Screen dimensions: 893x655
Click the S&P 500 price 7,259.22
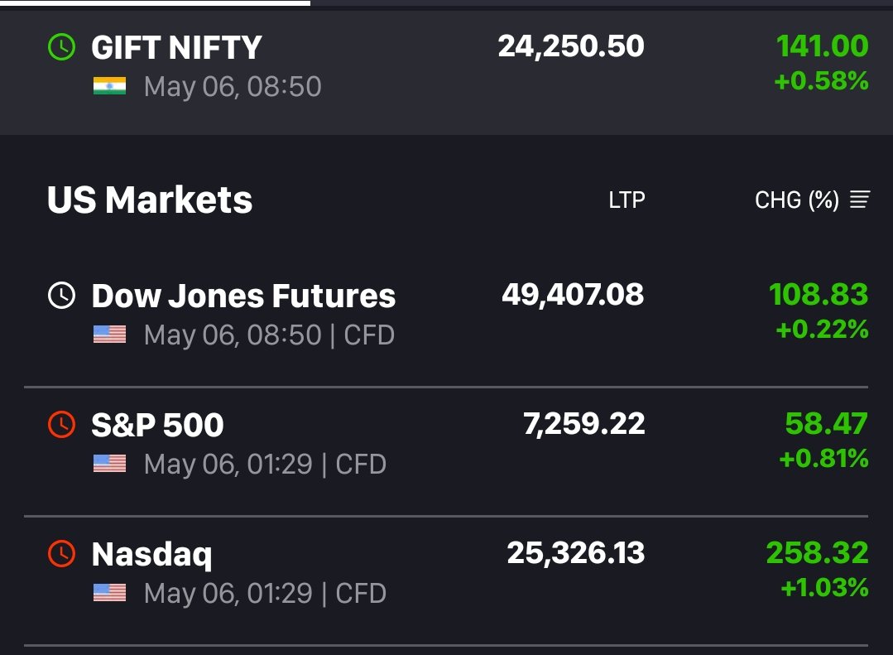point(584,424)
